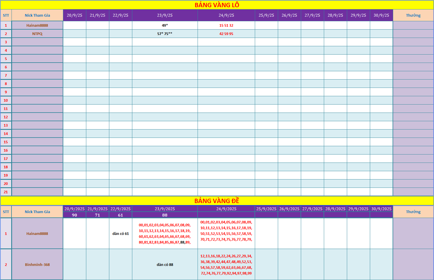This screenshot has width=434, height=280.
Task: Click Binhminh-368's number list for 24/9/2025
Action: (x=226, y=264)
